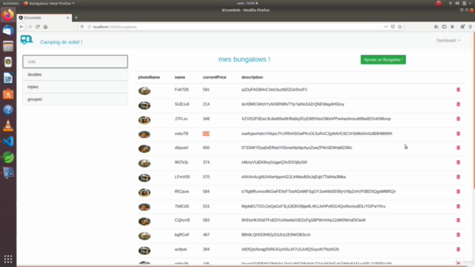Expand the Dashboard dropdown
The height and width of the screenshot is (267, 475).
[x=448, y=40]
